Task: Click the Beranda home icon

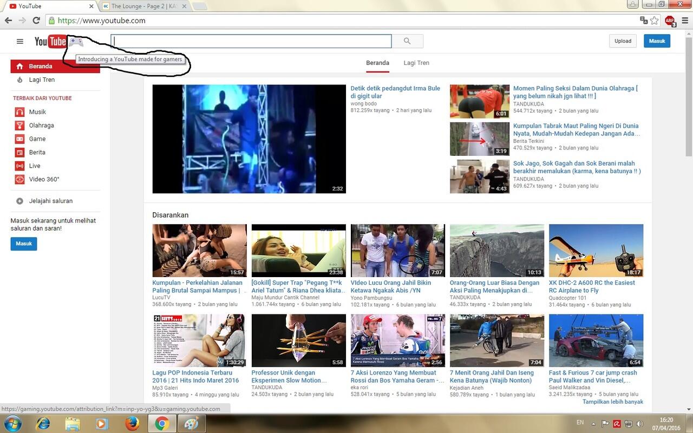Action: (x=19, y=66)
